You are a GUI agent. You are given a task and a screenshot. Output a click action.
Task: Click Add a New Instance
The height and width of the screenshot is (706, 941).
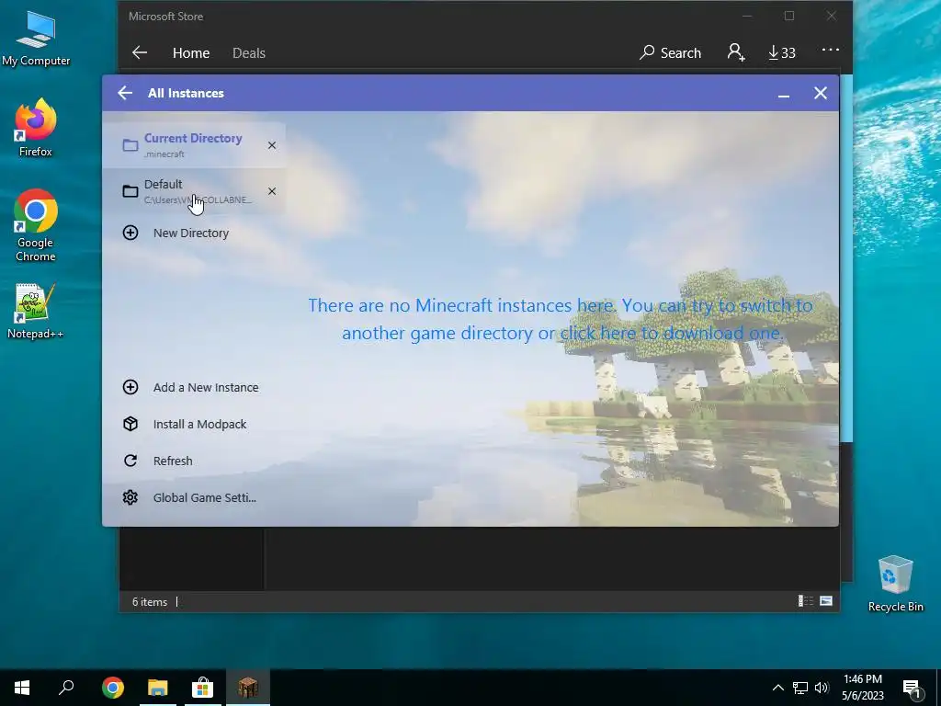coord(194,387)
